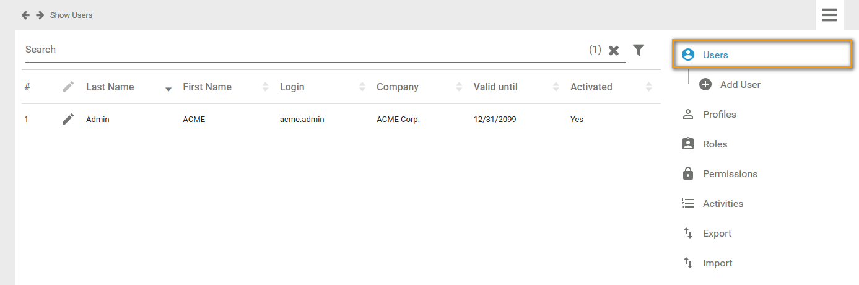This screenshot has width=859, height=285.
Task: Sort by Login column arrows
Action: click(362, 87)
